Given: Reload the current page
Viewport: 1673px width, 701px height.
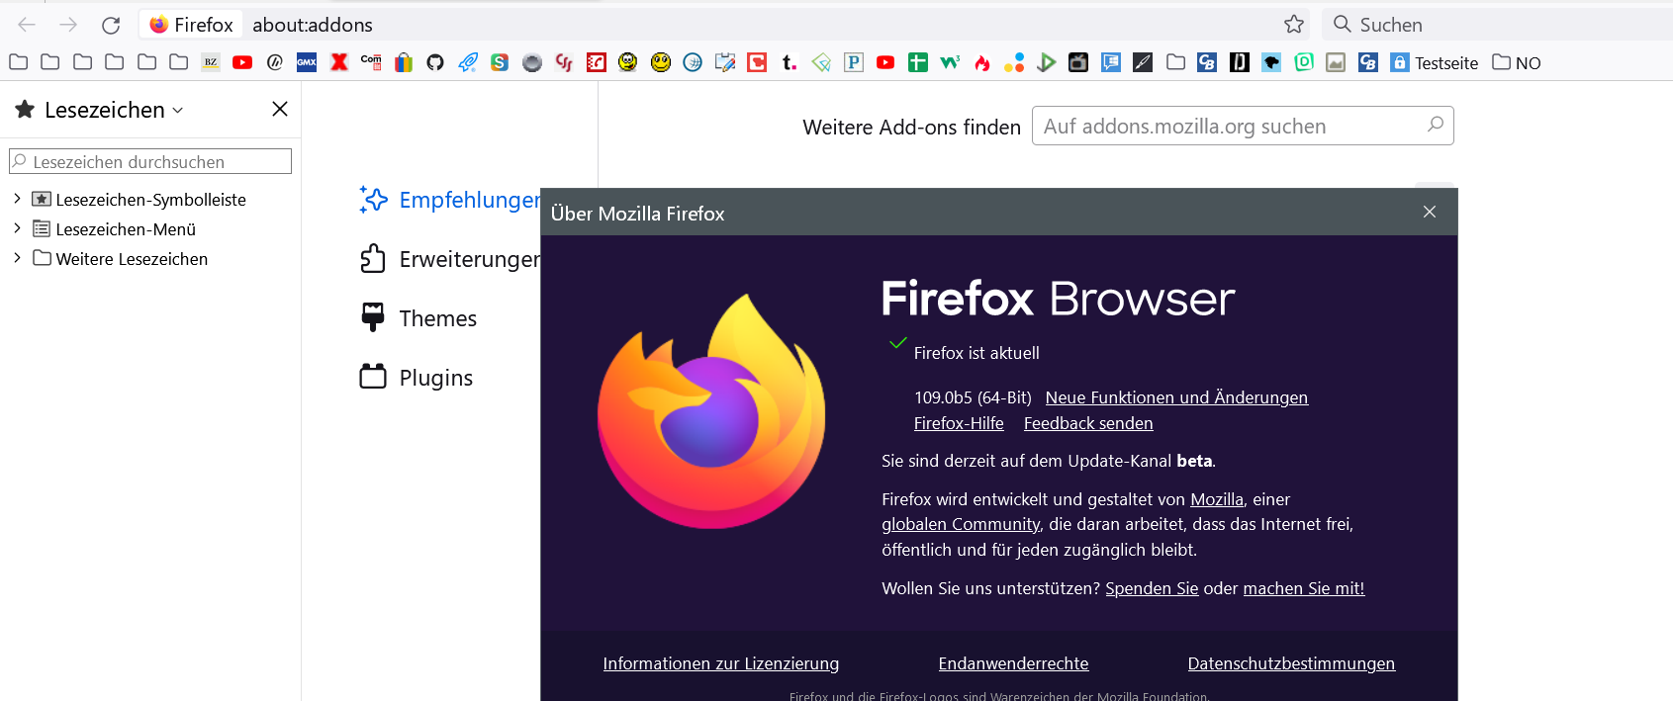Looking at the screenshot, I should coord(111,25).
